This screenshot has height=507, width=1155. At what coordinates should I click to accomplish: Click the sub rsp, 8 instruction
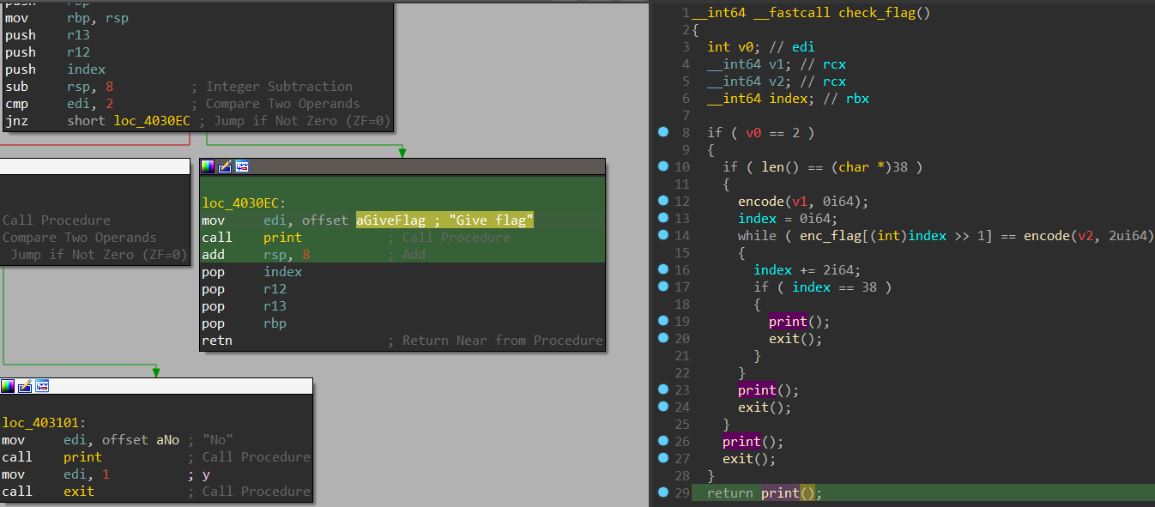click(59, 87)
